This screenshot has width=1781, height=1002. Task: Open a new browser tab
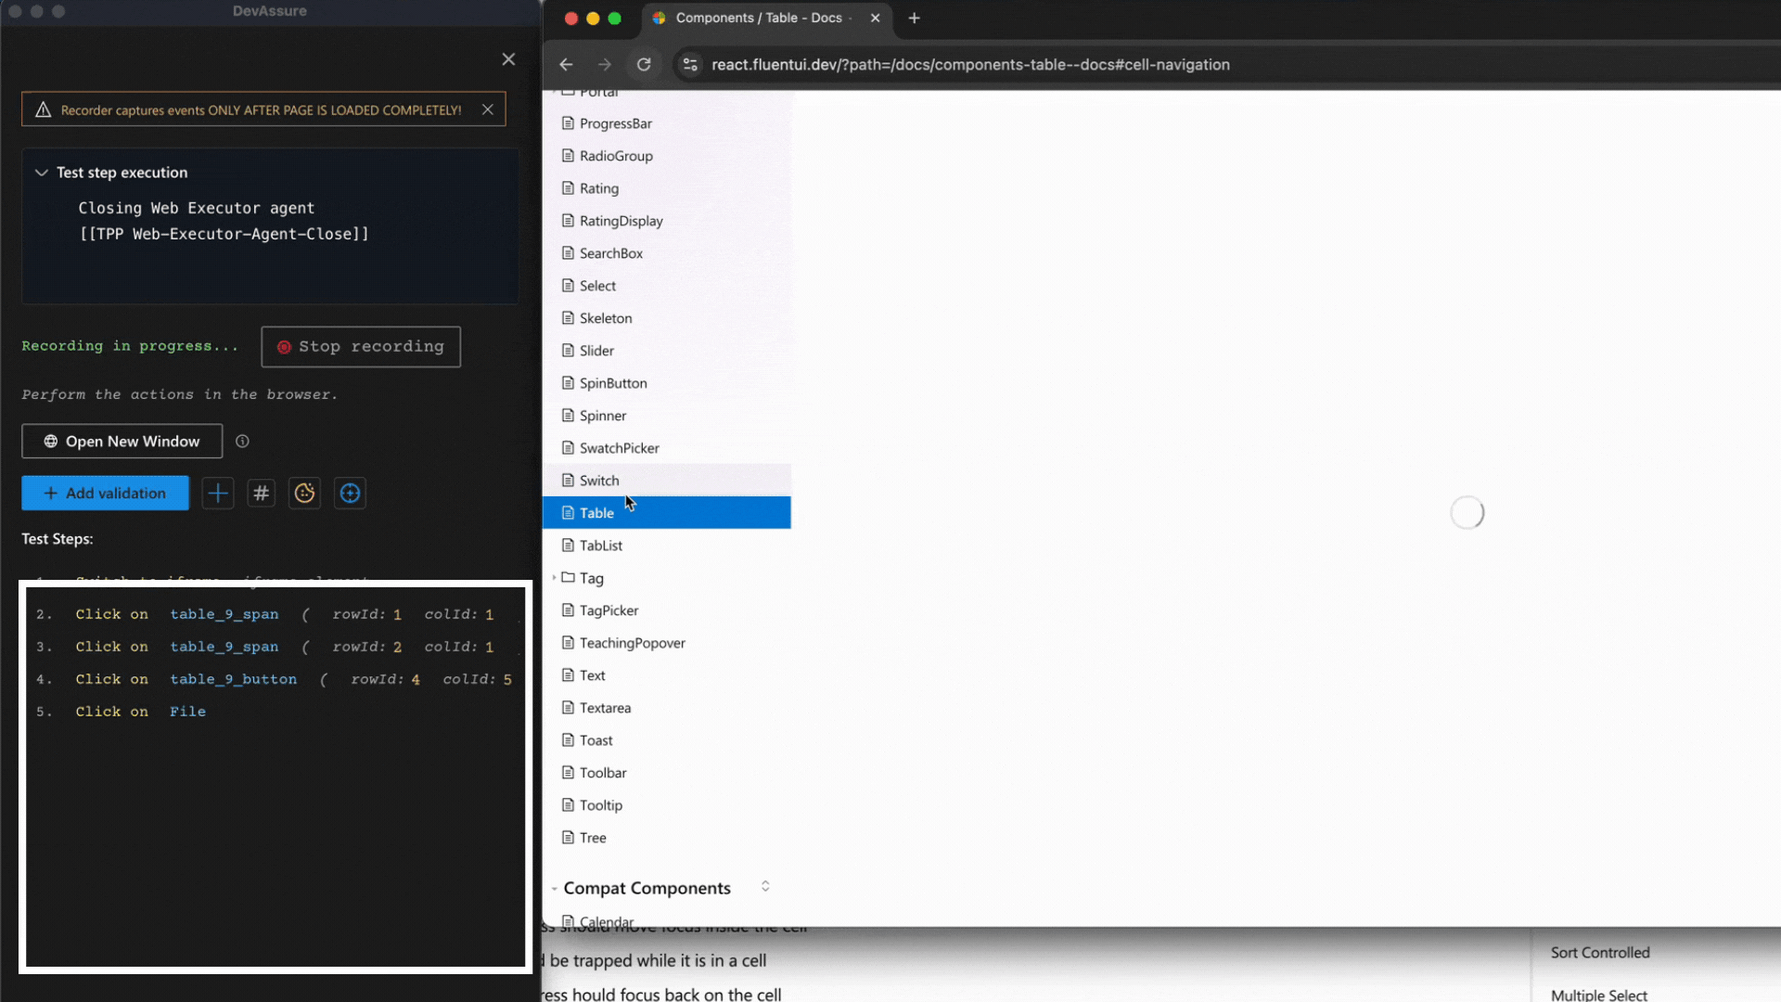(x=915, y=18)
